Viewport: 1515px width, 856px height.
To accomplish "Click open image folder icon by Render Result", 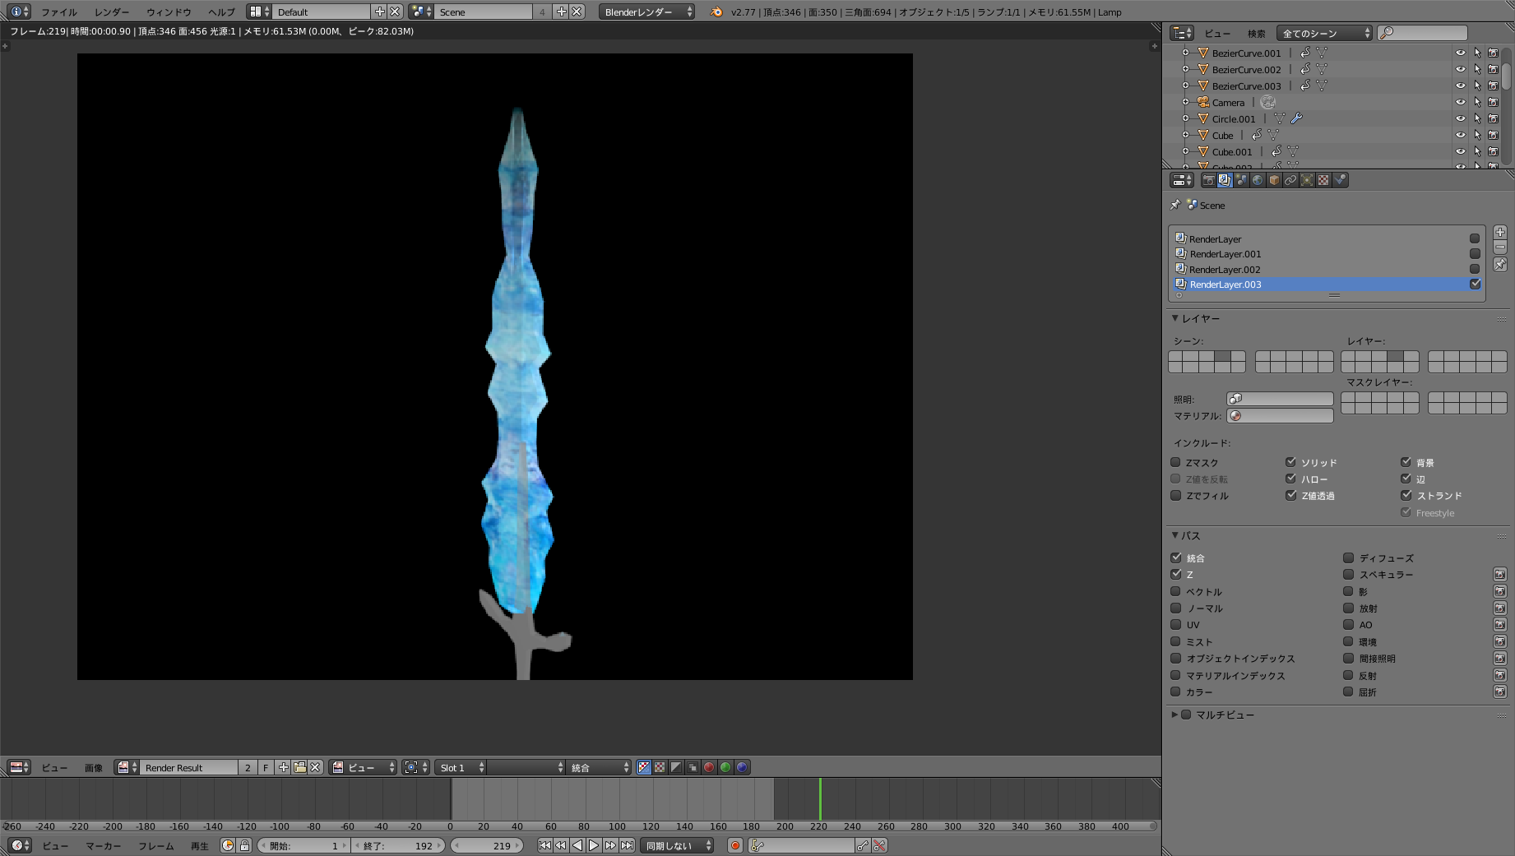I will [x=299, y=767].
